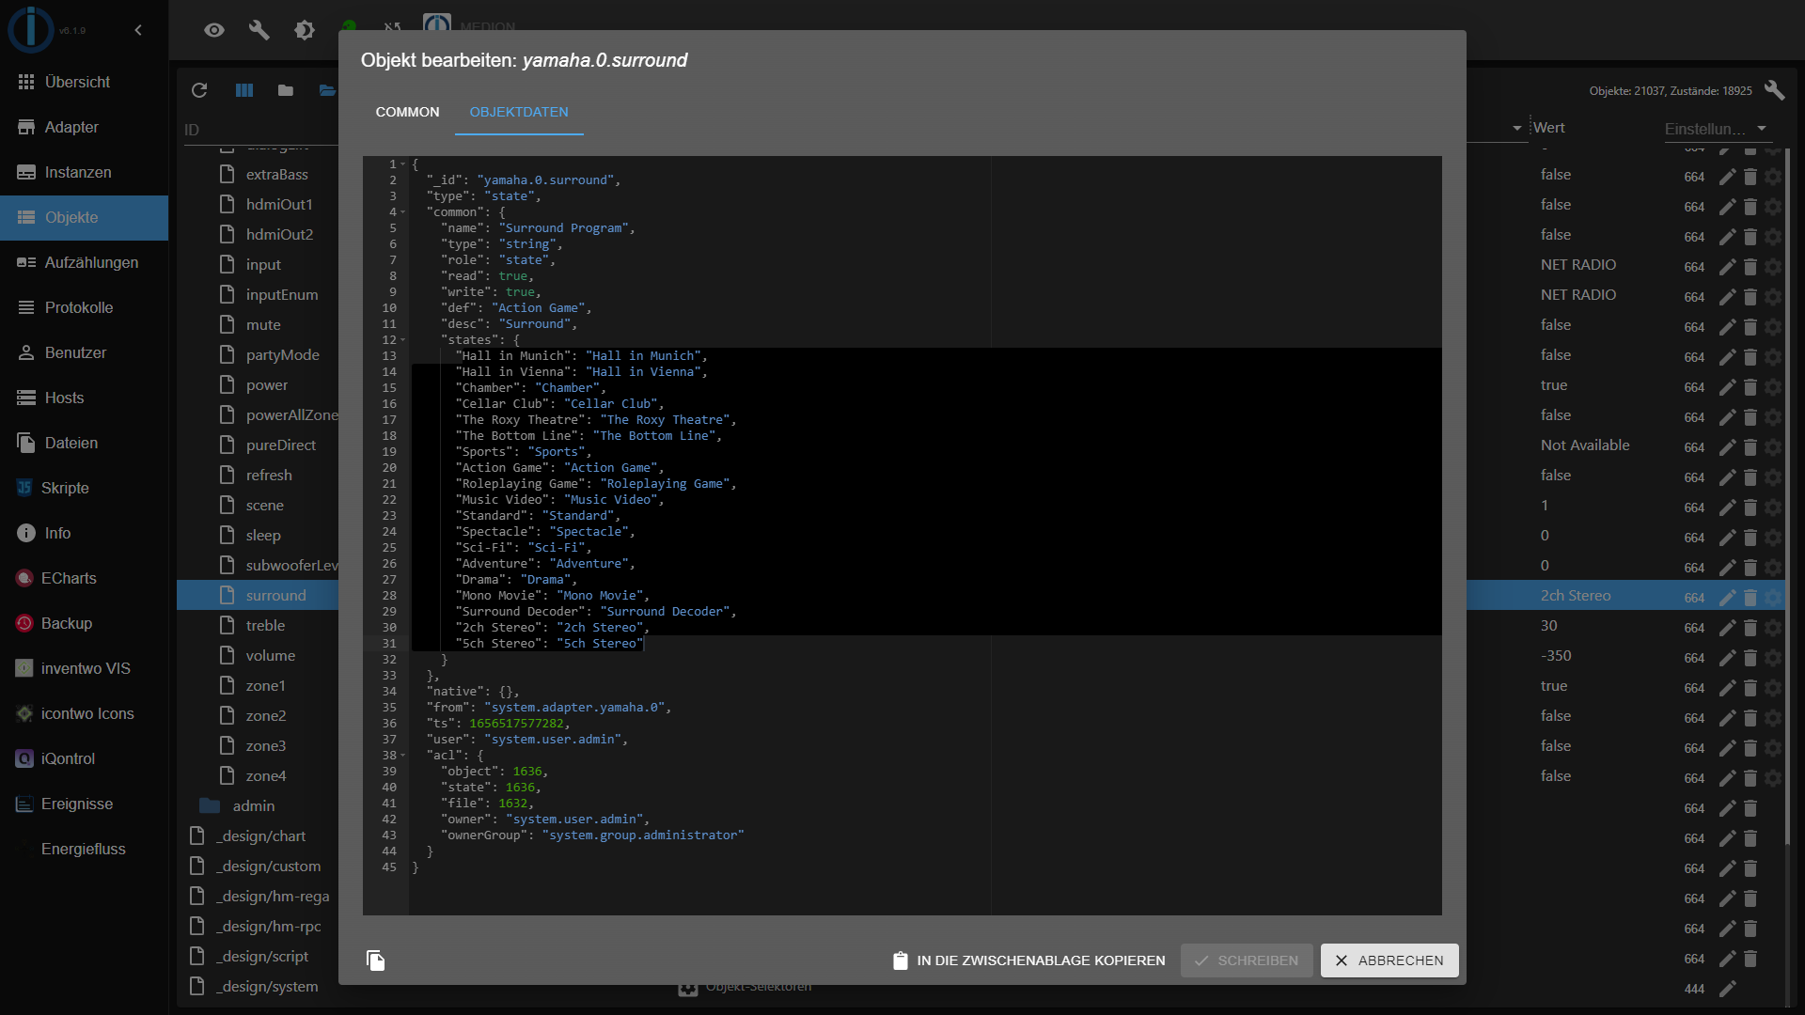
Task: Open expert mode wrench near object count
Action: 1774,90
